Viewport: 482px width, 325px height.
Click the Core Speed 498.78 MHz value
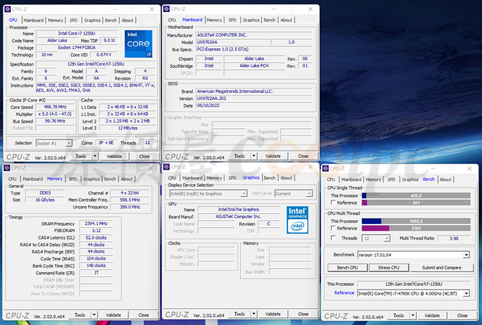[55, 107]
